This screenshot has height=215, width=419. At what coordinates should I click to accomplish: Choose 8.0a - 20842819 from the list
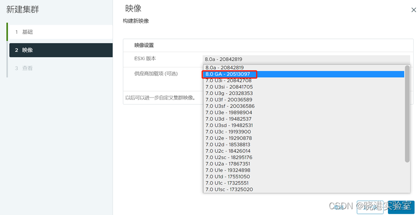(304, 67)
